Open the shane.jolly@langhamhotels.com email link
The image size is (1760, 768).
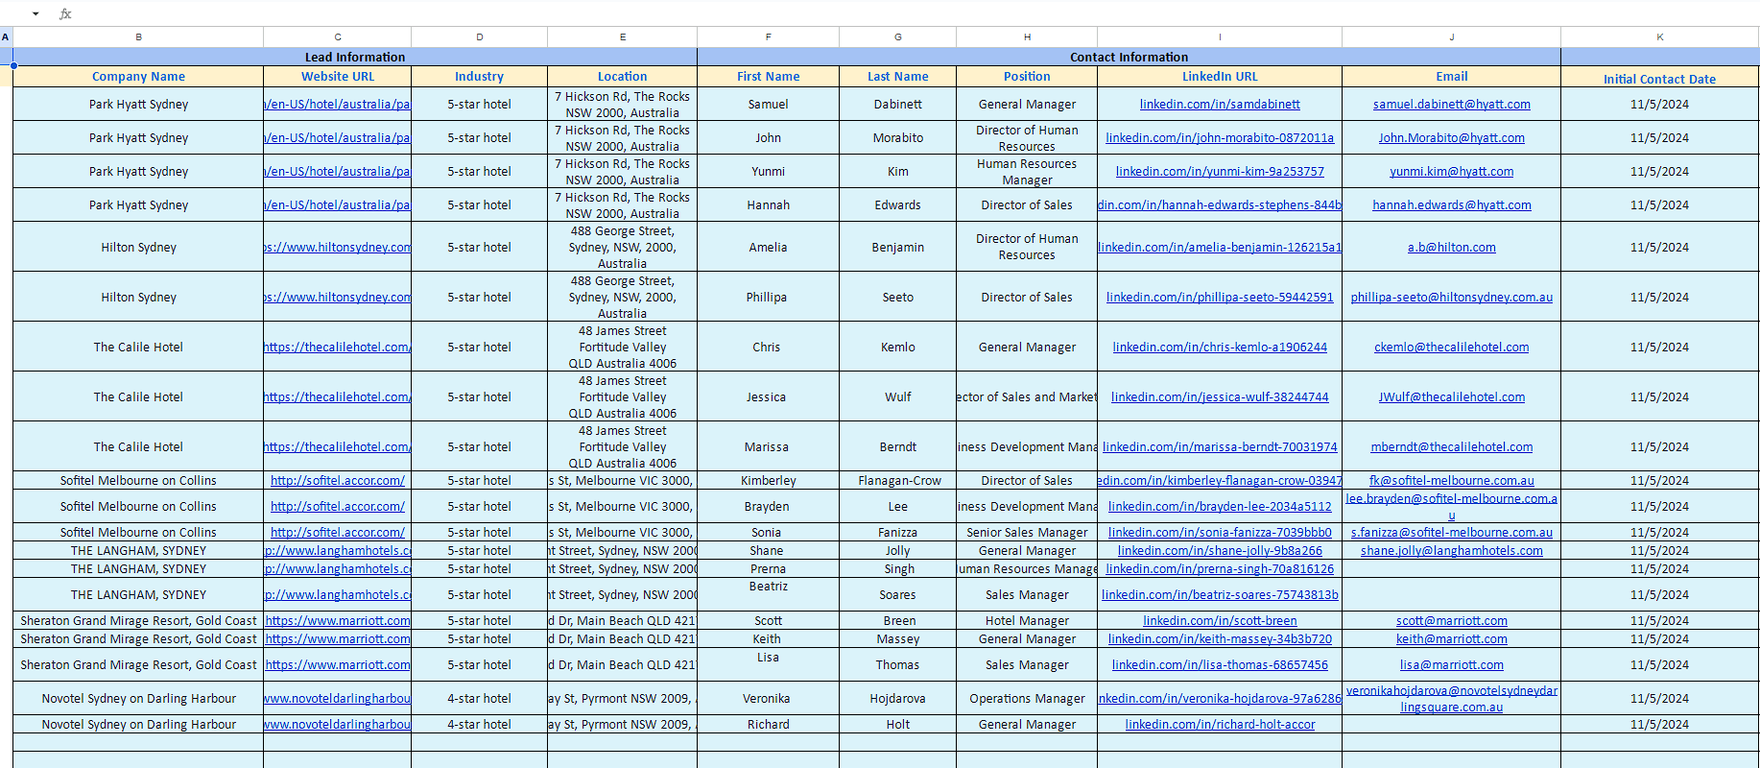[1452, 551]
